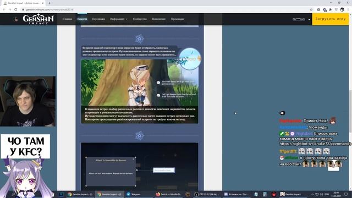The height and width of the screenshot is (198, 352).
Task: Open Chrome three-dot menu
Action: (x=348, y=9)
